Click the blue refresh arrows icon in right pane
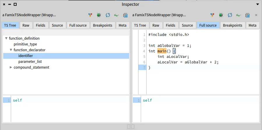The width and height of the screenshot is (262, 130). point(230,15)
